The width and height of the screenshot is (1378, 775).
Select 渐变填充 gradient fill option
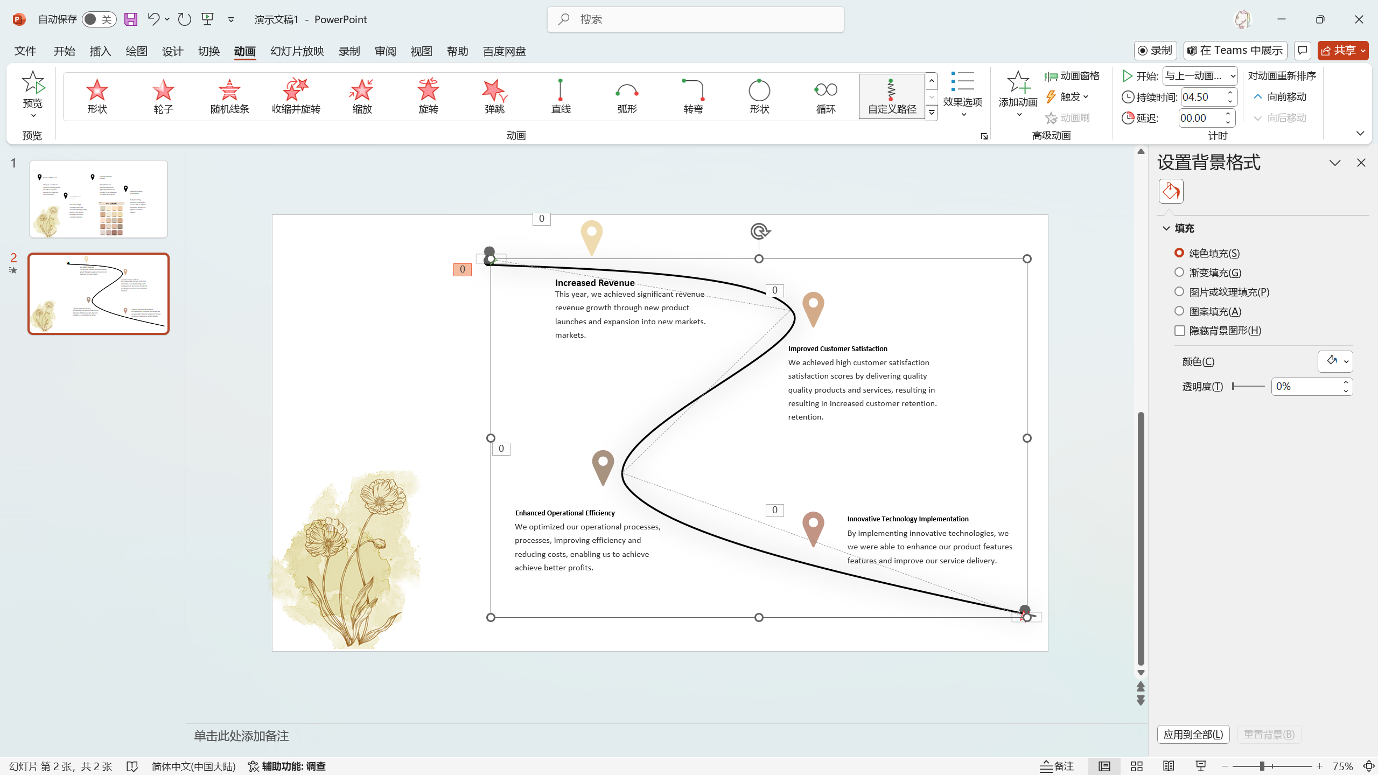[1208, 273]
